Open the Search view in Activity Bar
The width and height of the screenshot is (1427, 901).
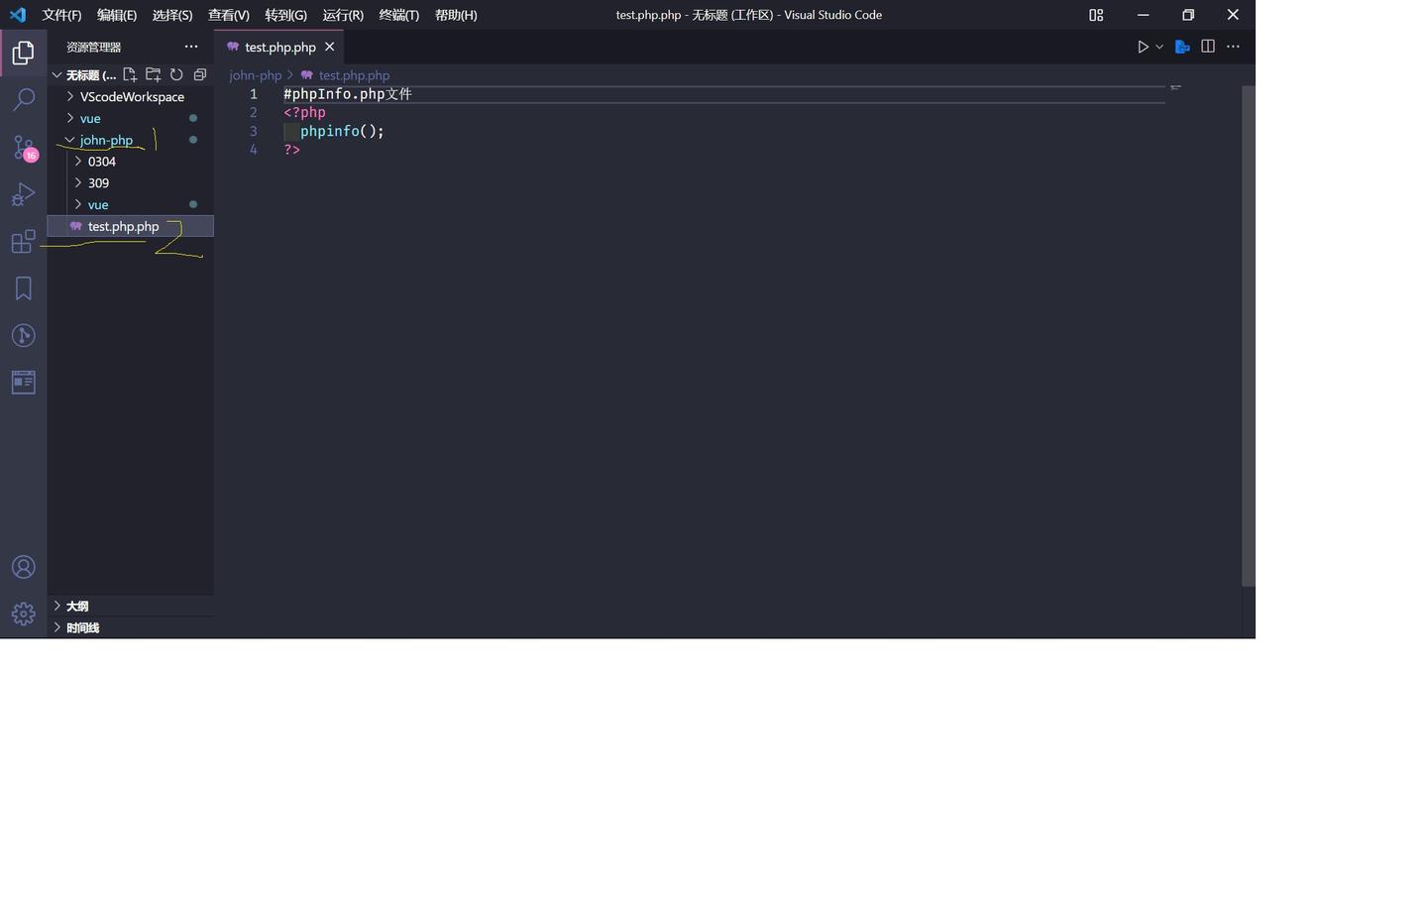coord(23,99)
